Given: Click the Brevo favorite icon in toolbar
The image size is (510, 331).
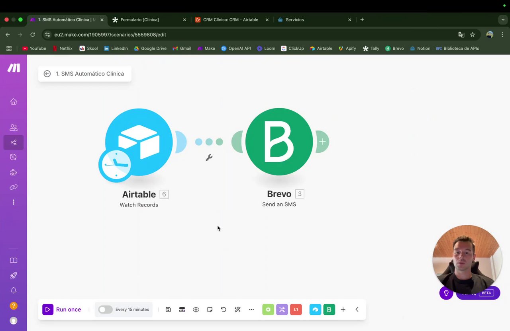Looking at the screenshot, I should (329, 310).
